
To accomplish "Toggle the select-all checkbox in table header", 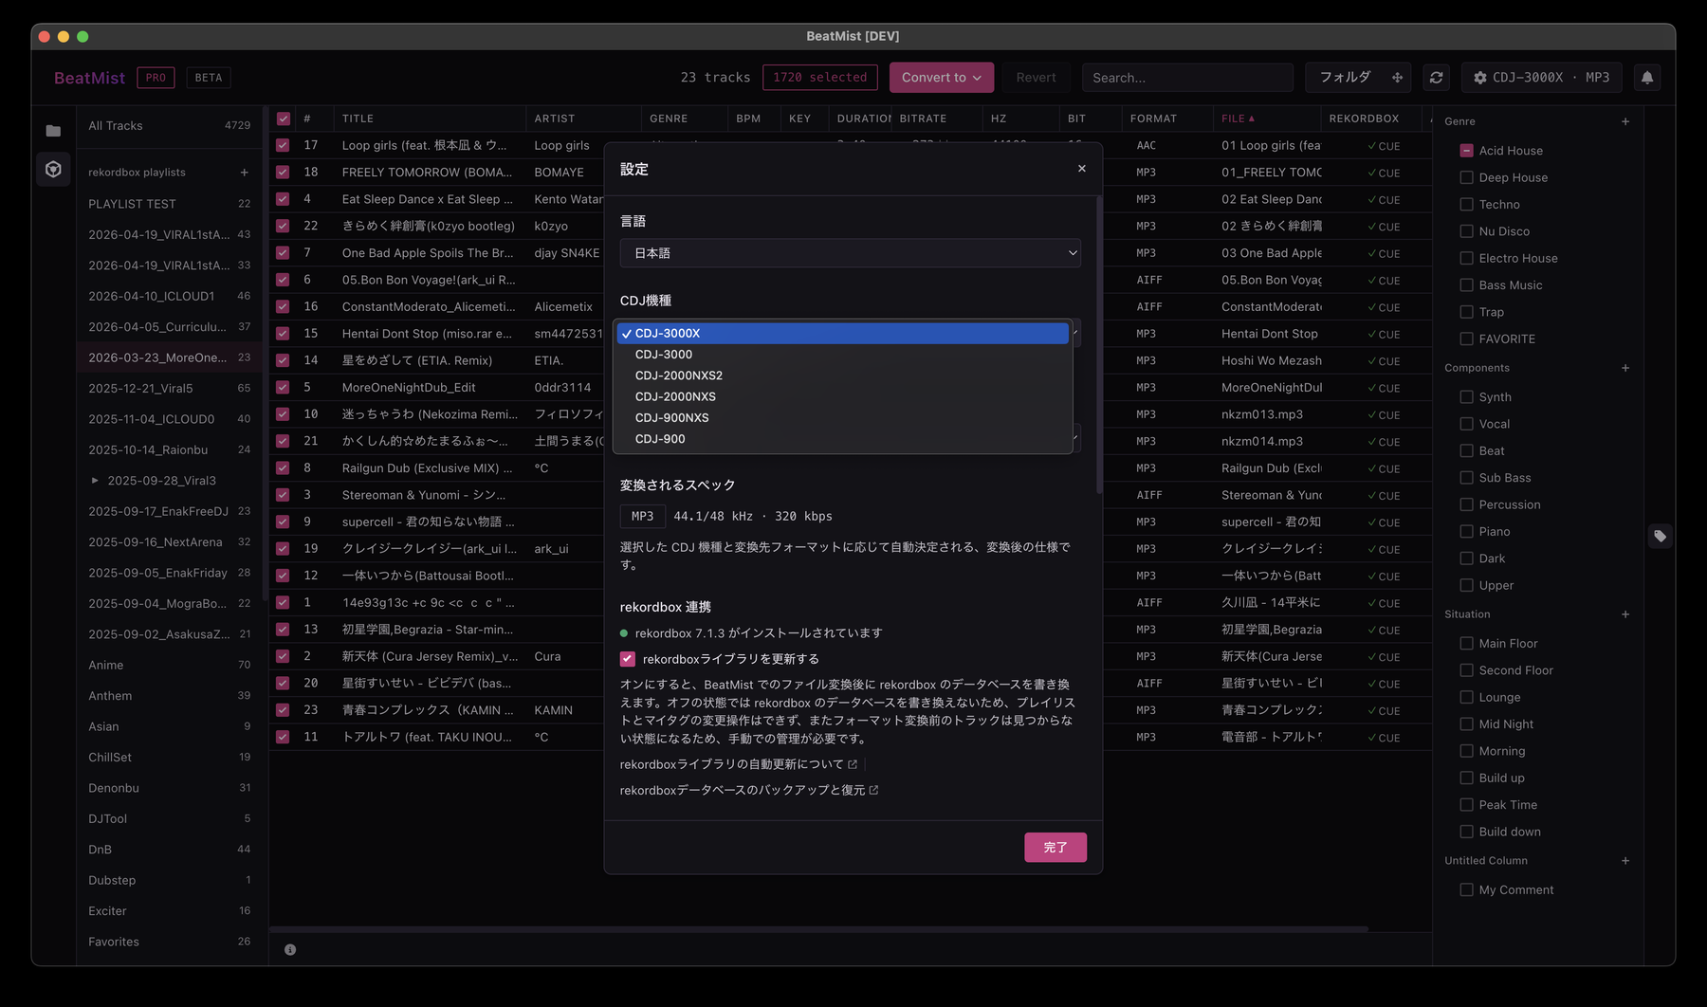I will click(283, 119).
